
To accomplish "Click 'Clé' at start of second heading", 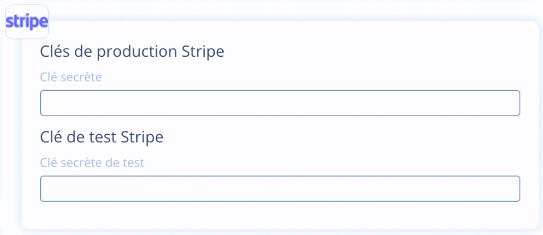I will (x=49, y=137).
